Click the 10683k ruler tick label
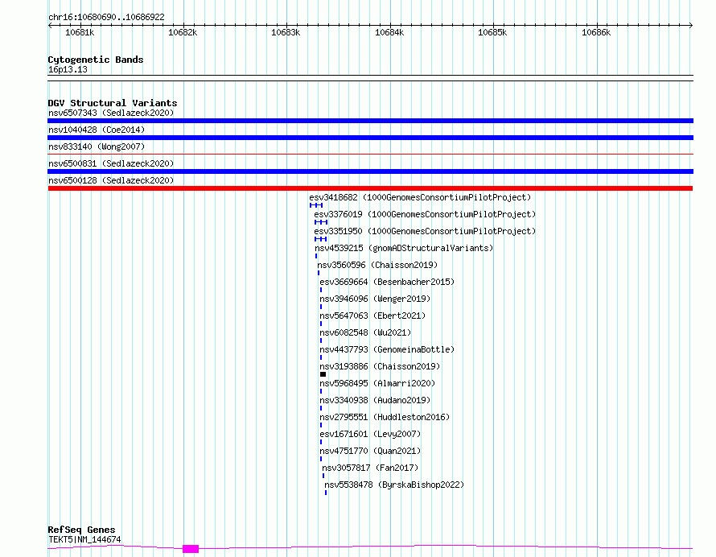 286,32
